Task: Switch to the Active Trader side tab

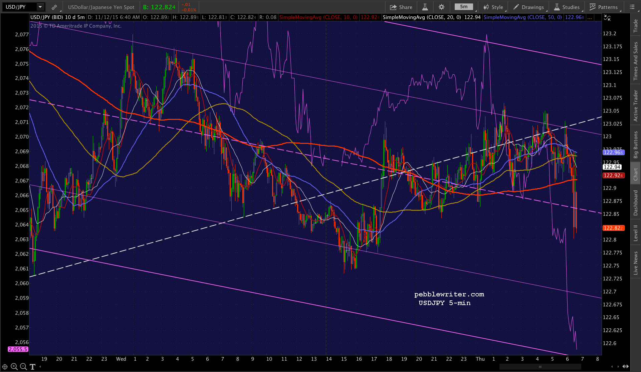Action: click(636, 106)
